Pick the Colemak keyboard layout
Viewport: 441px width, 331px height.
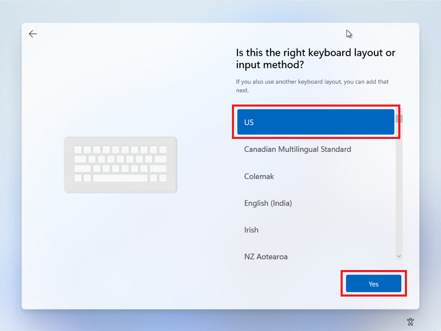[259, 176]
